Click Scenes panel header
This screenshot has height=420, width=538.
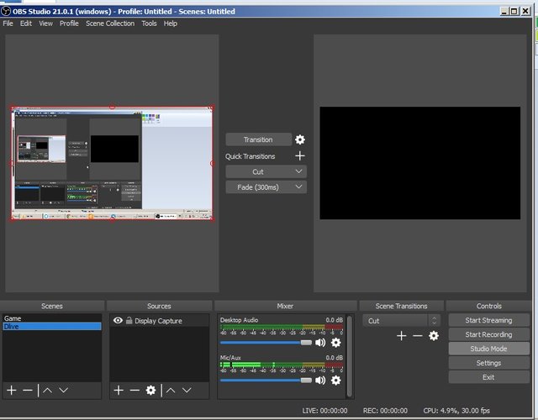(x=52, y=306)
